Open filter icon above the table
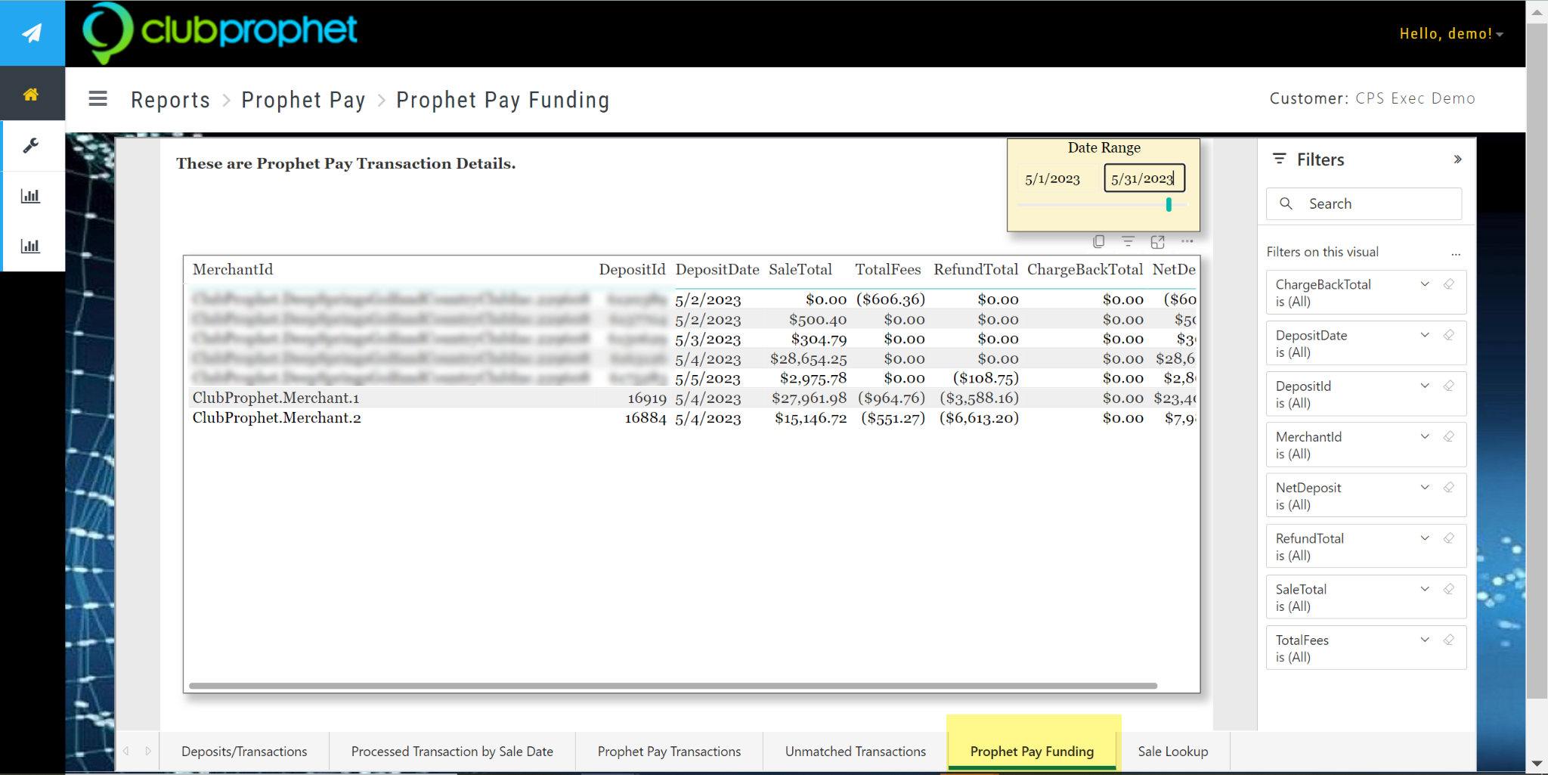The width and height of the screenshot is (1548, 775). (1128, 241)
